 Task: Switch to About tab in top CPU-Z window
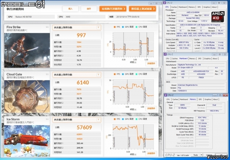[214, 7]
